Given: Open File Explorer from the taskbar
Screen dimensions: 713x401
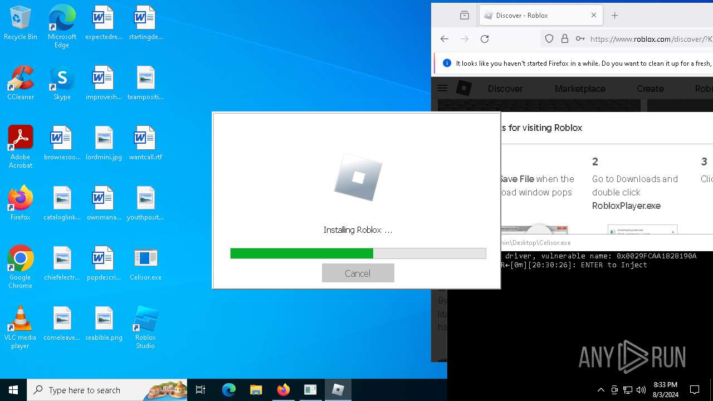Looking at the screenshot, I should tap(256, 390).
